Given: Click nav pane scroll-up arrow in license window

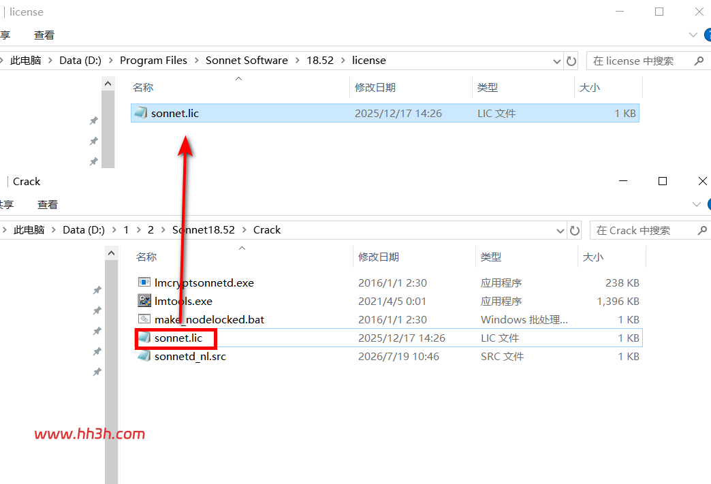Looking at the screenshot, I should click(108, 83).
